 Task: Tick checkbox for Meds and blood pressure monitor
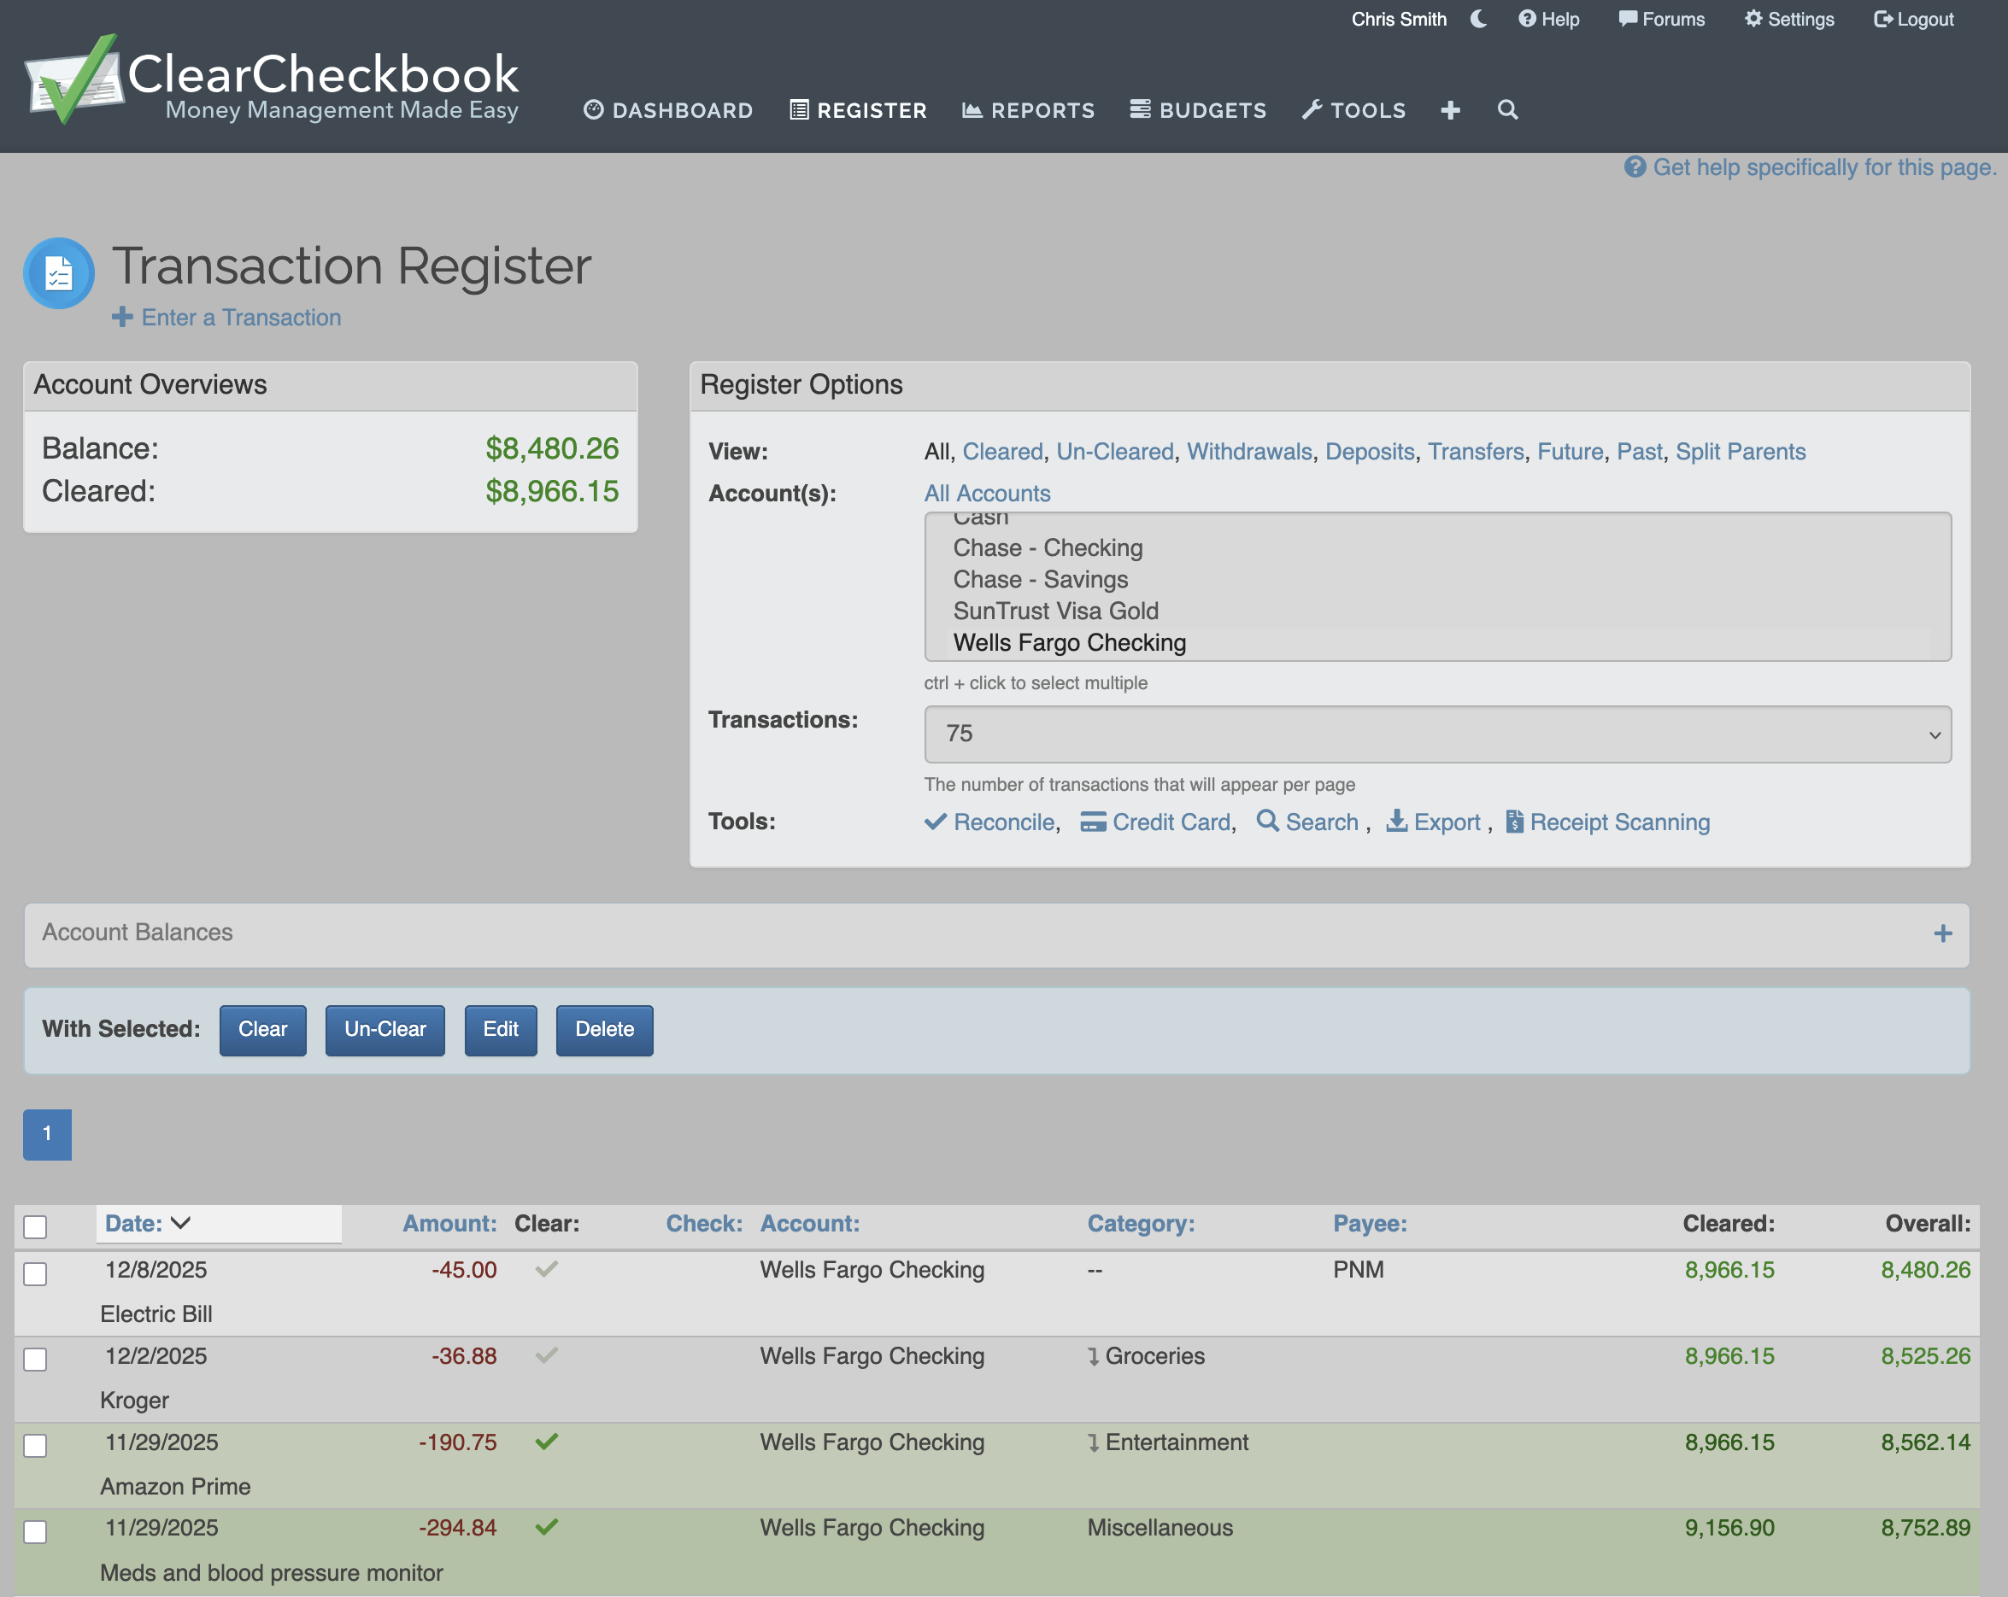click(35, 1531)
